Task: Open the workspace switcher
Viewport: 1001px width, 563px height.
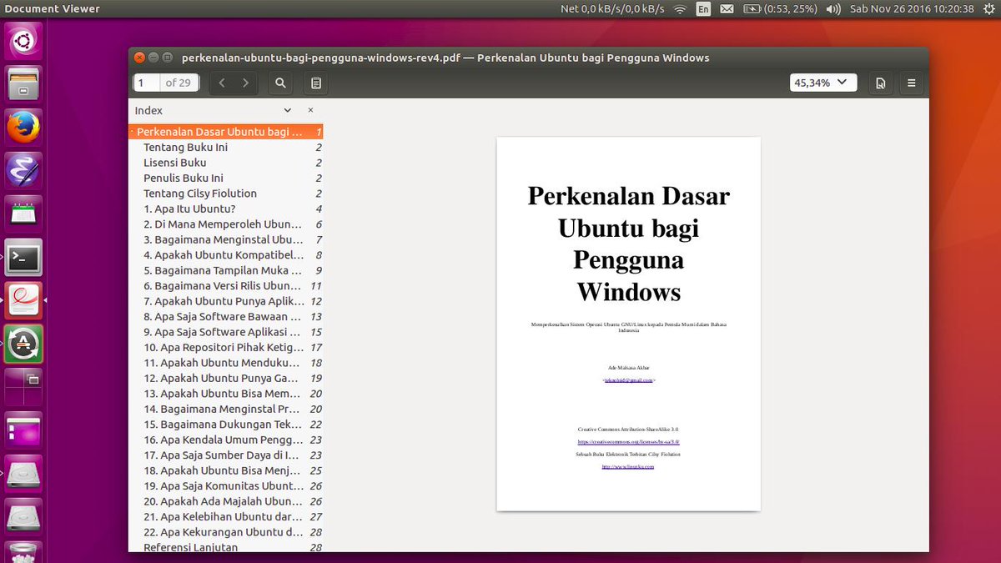Action: point(23,387)
